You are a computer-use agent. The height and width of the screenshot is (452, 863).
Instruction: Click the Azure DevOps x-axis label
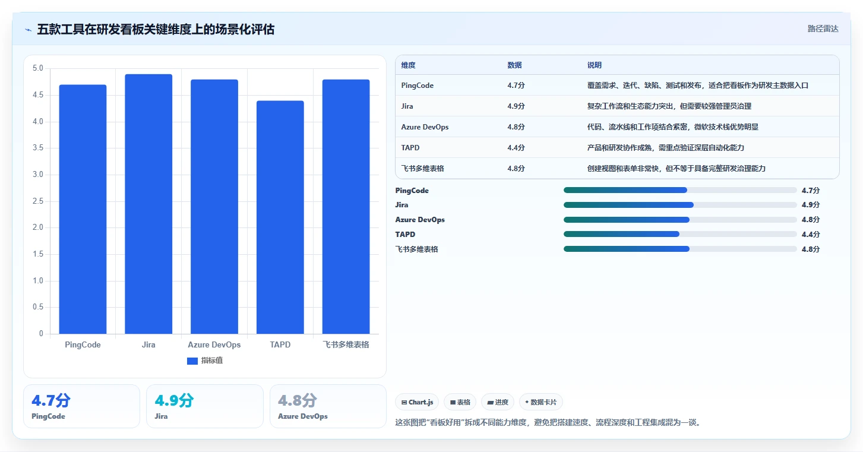pyautogui.click(x=214, y=344)
